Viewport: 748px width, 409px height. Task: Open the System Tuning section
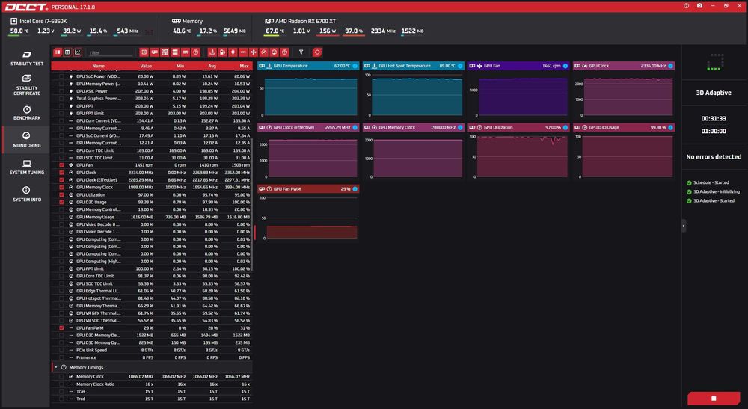click(x=27, y=167)
